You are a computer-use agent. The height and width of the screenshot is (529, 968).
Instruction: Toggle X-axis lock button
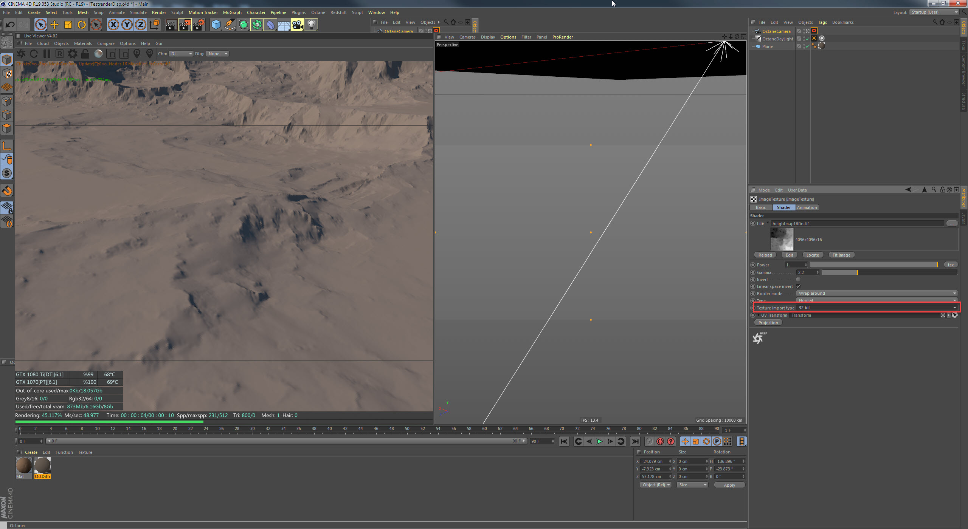[113, 25]
